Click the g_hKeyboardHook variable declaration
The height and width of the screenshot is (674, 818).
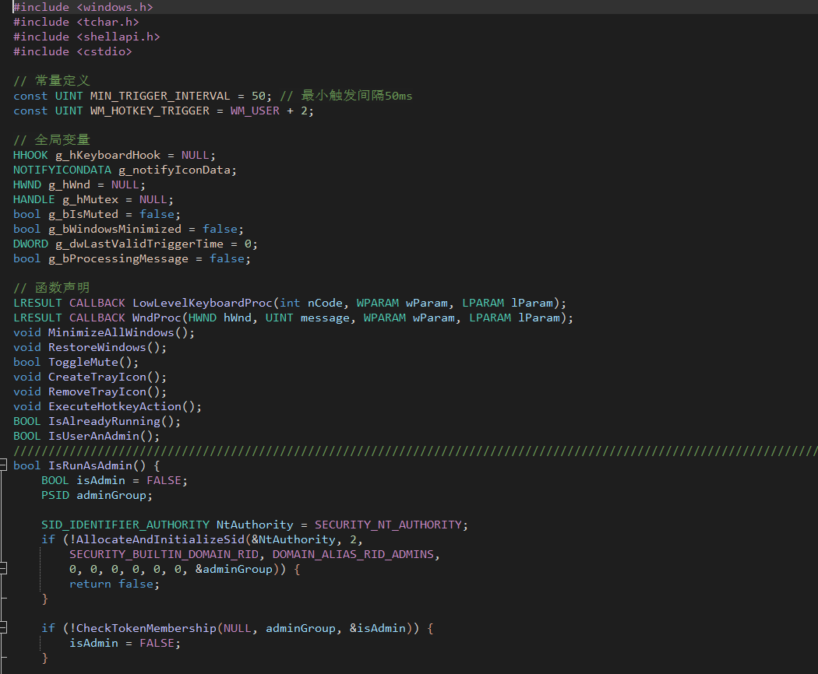(x=108, y=155)
